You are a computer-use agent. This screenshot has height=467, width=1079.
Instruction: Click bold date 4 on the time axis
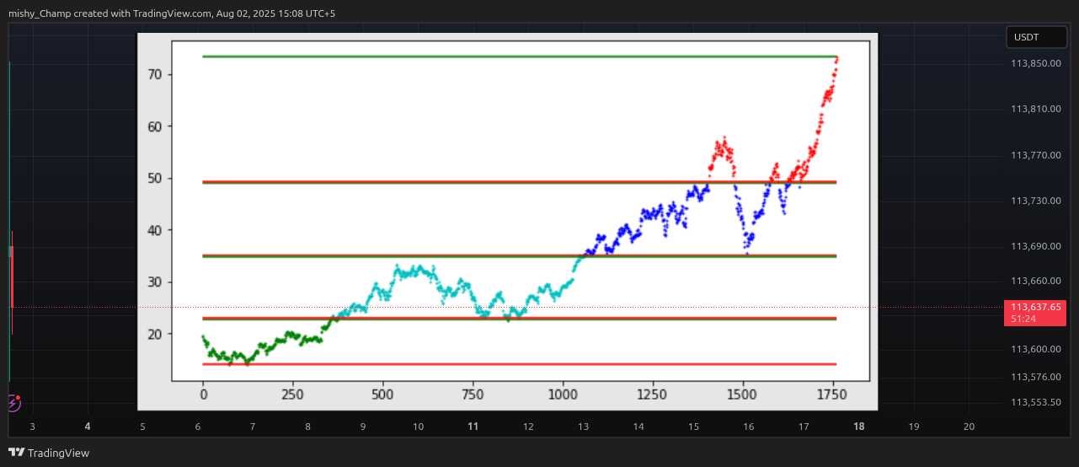(88, 427)
